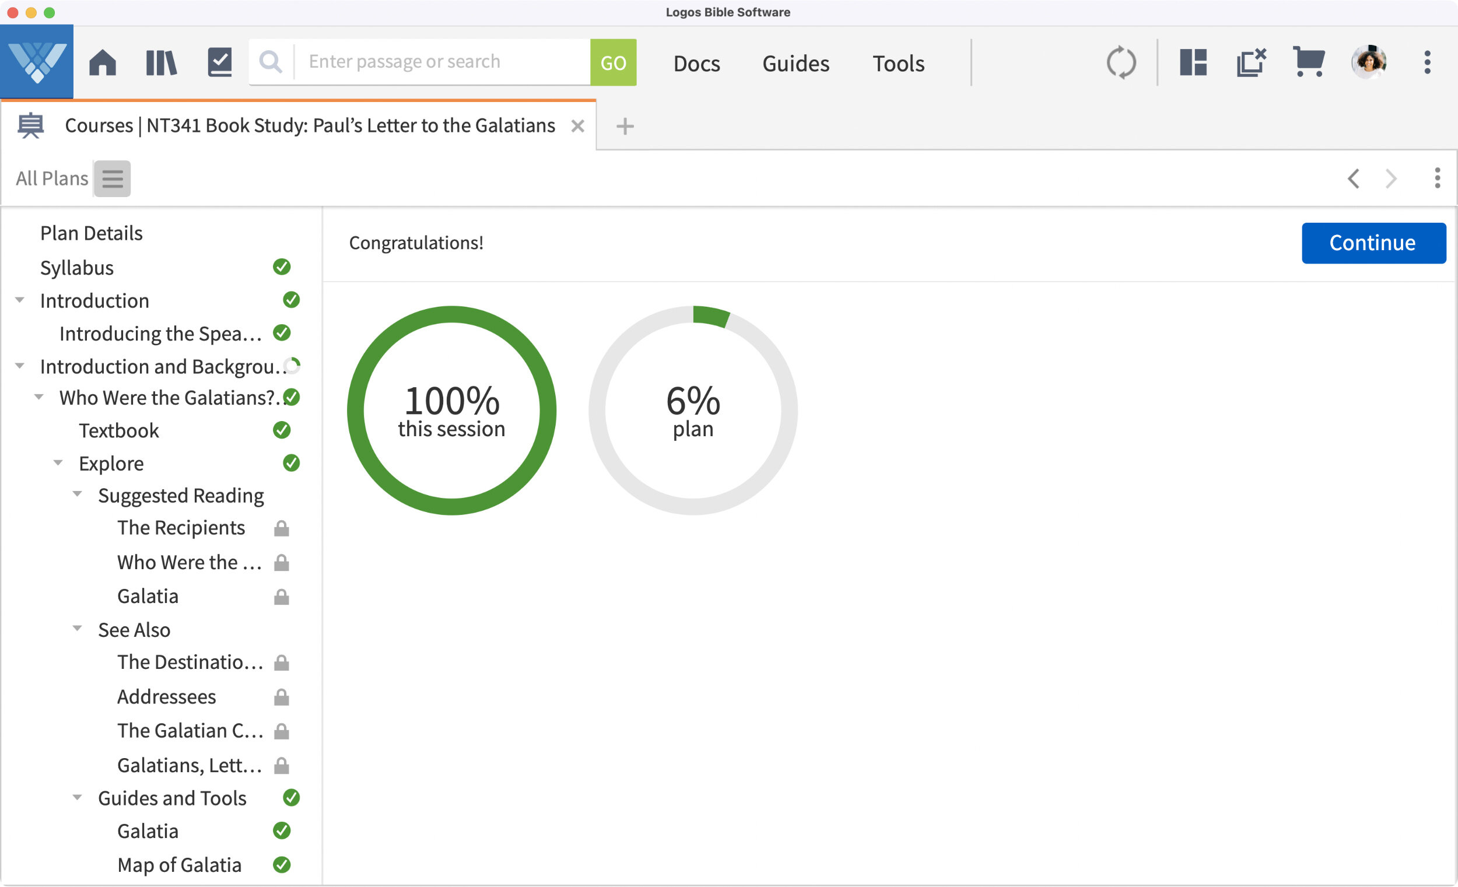Screen dimensions: 1458x887
Task: Open the course panel kebab menu
Action: click(1437, 177)
